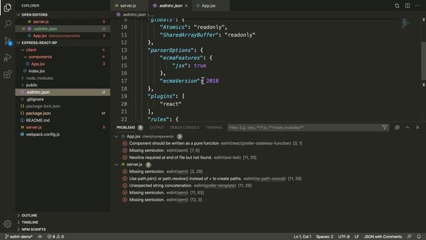This screenshot has height=240, width=426.
Task: Open webpack.config.js in explorer
Action: pyautogui.click(x=43, y=135)
